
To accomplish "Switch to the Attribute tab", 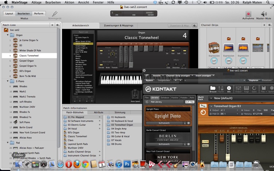I will [99, 112].
